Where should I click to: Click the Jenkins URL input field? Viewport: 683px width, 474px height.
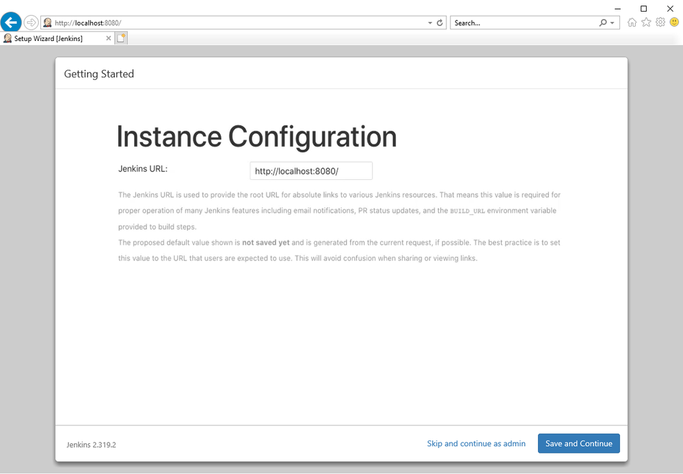311,171
